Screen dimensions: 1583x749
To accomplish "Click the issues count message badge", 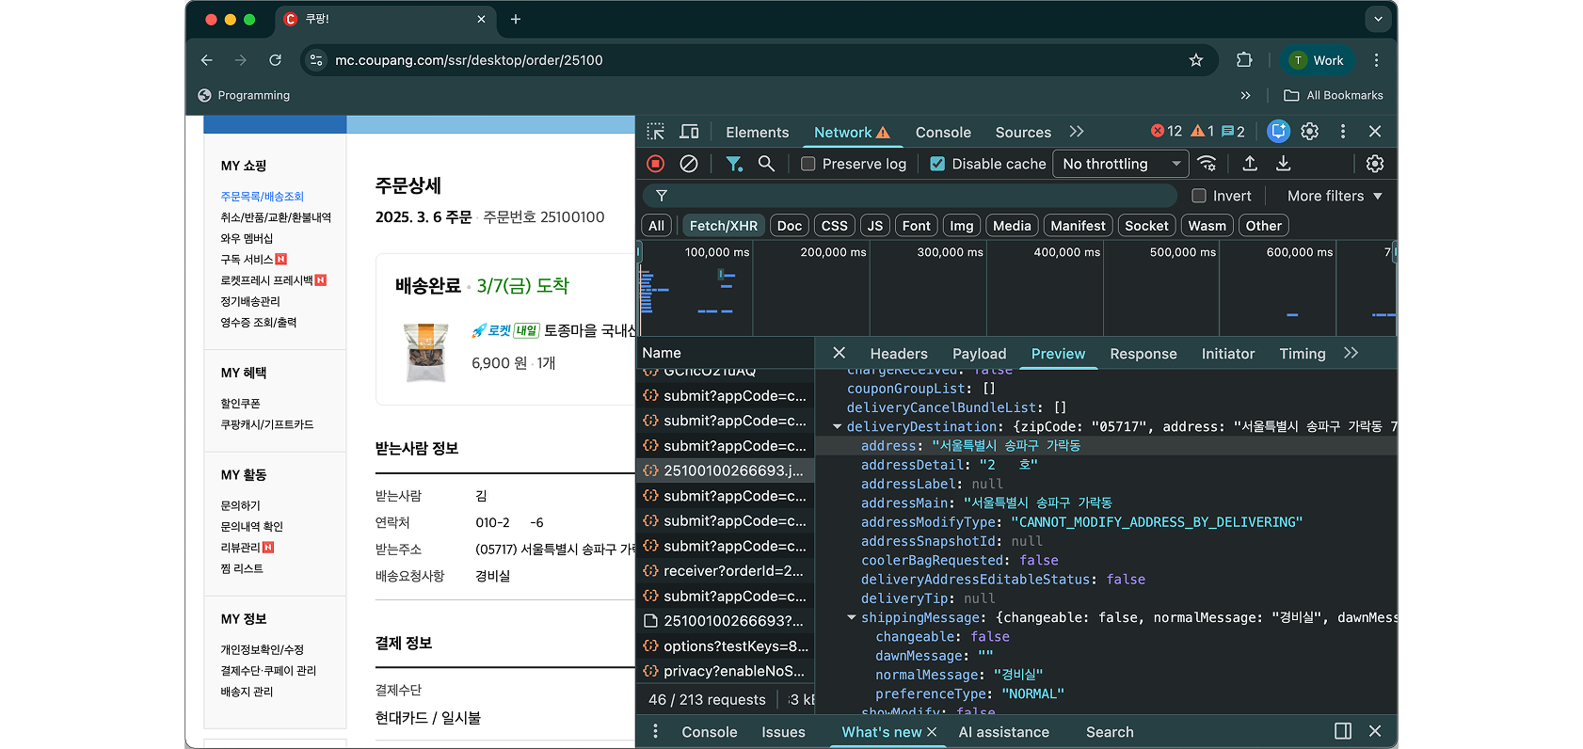I will tap(1233, 132).
